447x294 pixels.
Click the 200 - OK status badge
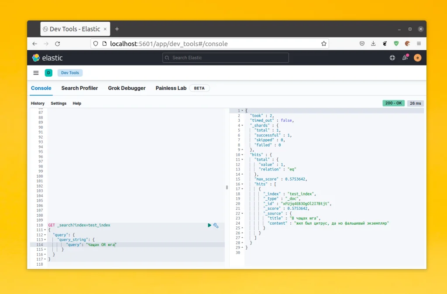(393, 103)
